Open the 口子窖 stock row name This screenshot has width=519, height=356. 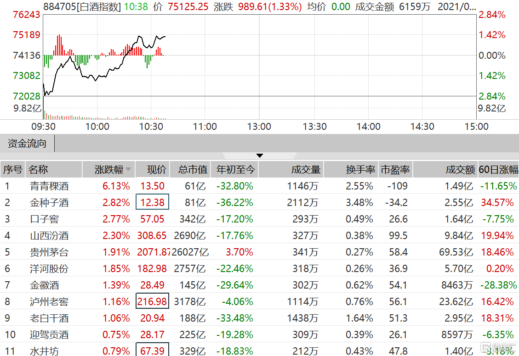[x=44, y=219]
